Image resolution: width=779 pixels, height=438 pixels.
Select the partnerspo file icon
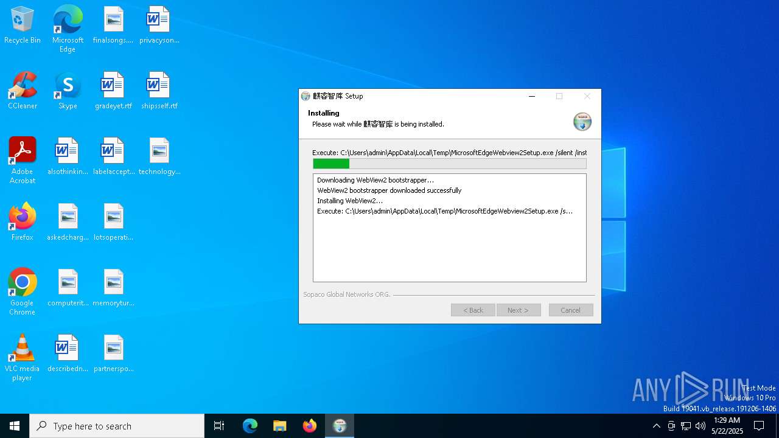click(113, 353)
